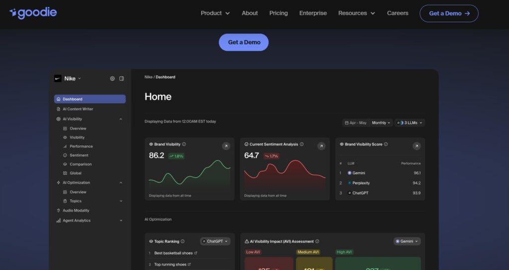Click the Performance bar chart icon
The height and width of the screenshot is (270, 509).
coord(65,146)
